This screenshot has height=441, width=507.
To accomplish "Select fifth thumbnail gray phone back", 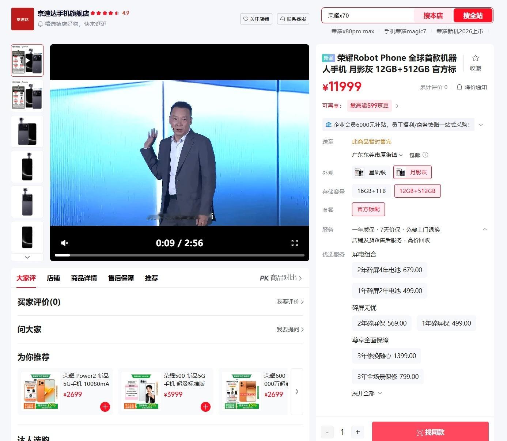I will 27,202.
